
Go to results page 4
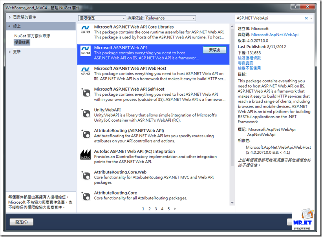point(162,209)
